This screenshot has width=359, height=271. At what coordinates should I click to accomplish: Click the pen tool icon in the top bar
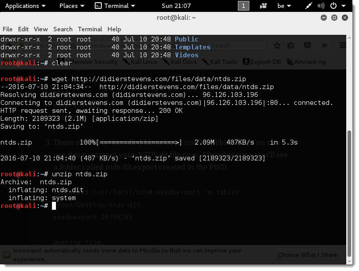[x=309, y=6]
